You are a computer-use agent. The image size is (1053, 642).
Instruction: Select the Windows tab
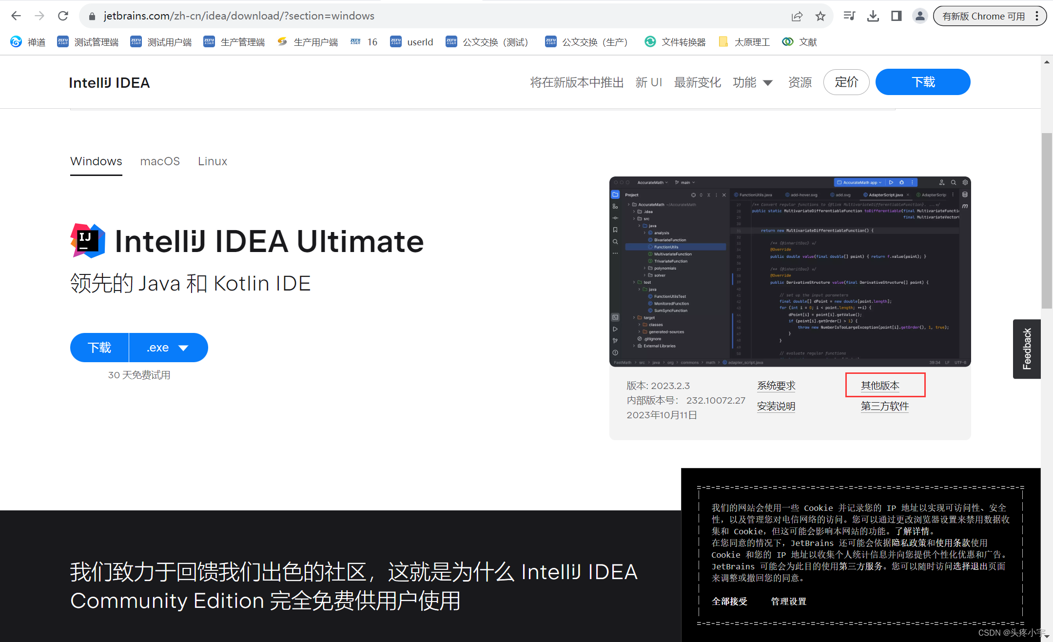(x=96, y=161)
